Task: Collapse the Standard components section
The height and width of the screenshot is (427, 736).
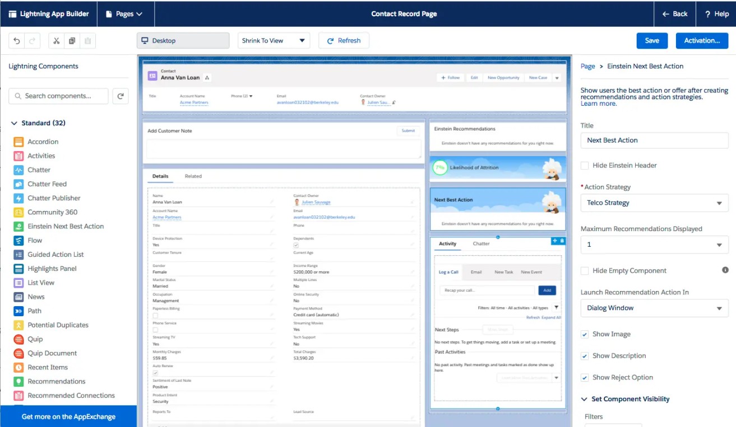Action: point(14,123)
